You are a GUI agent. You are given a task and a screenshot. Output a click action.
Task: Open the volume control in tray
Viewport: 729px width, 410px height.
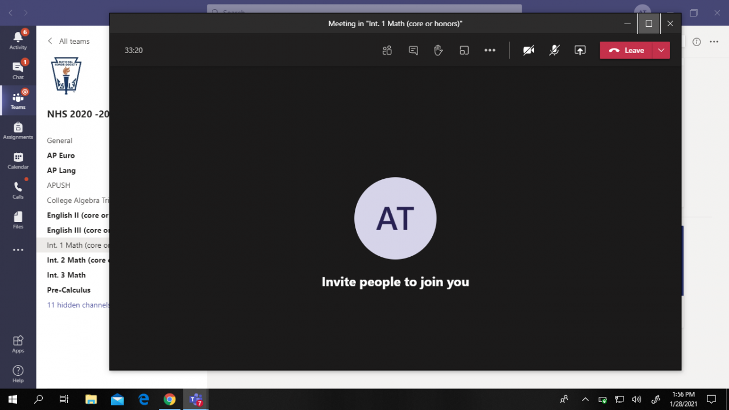tap(637, 399)
